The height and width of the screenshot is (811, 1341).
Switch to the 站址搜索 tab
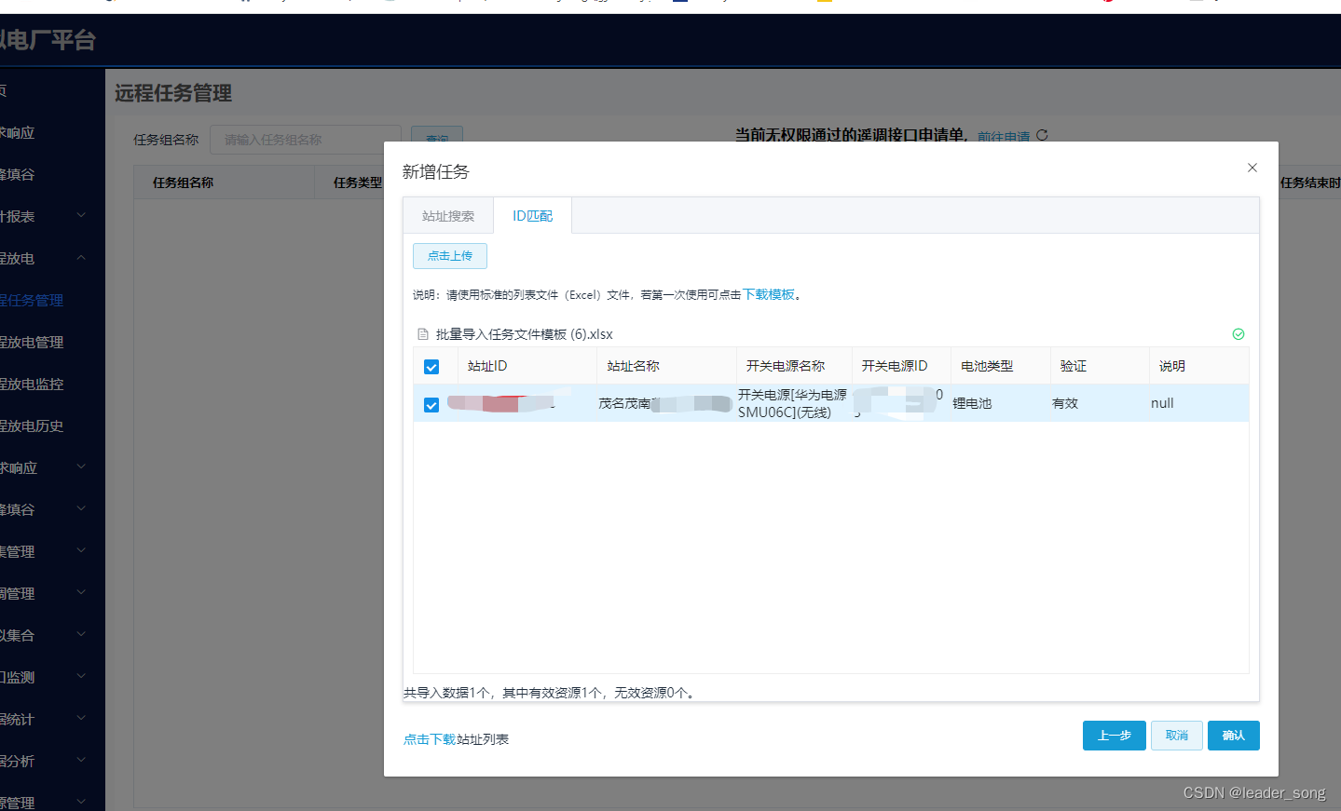pyautogui.click(x=448, y=216)
